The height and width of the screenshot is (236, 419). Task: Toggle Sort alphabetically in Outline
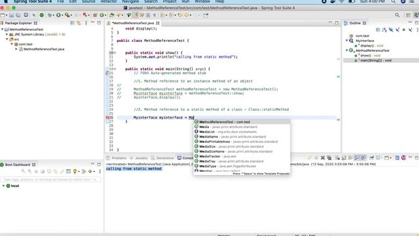384,29
